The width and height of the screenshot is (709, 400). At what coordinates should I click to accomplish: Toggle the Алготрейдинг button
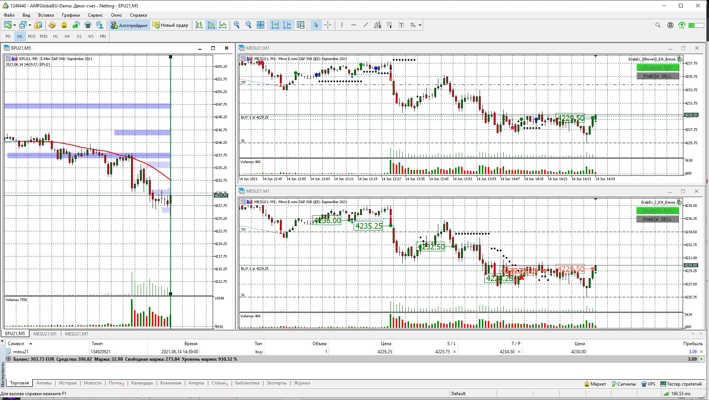tap(130, 25)
